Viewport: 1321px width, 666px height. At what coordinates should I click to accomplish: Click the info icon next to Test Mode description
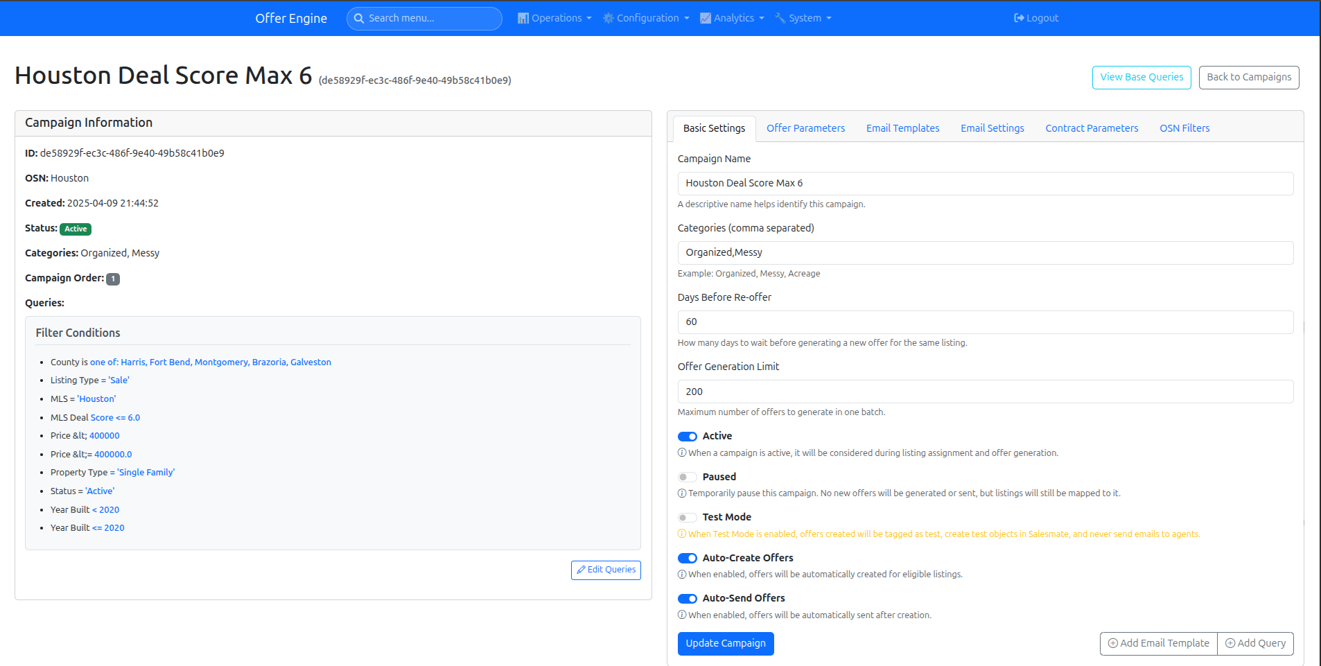[x=682, y=534]
